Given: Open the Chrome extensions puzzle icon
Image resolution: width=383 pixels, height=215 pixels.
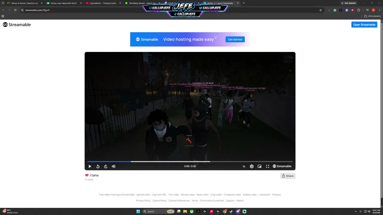Looking at the screenshot, I should (x=358, y=10).
